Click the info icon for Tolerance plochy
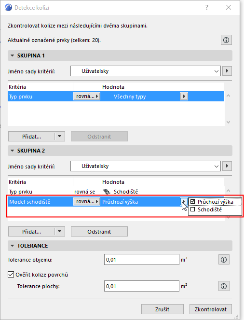Viewport: 244px width, 320px height. [224, 286]
